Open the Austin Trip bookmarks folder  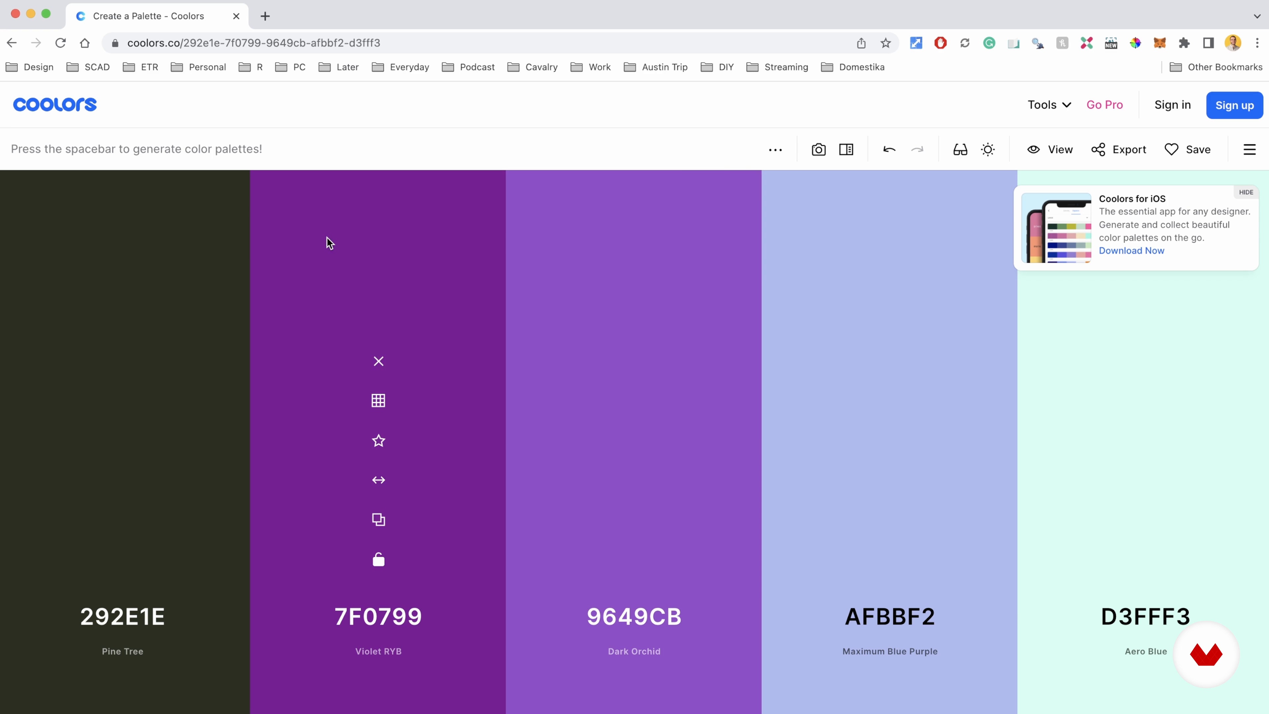[x=656, y=67]
